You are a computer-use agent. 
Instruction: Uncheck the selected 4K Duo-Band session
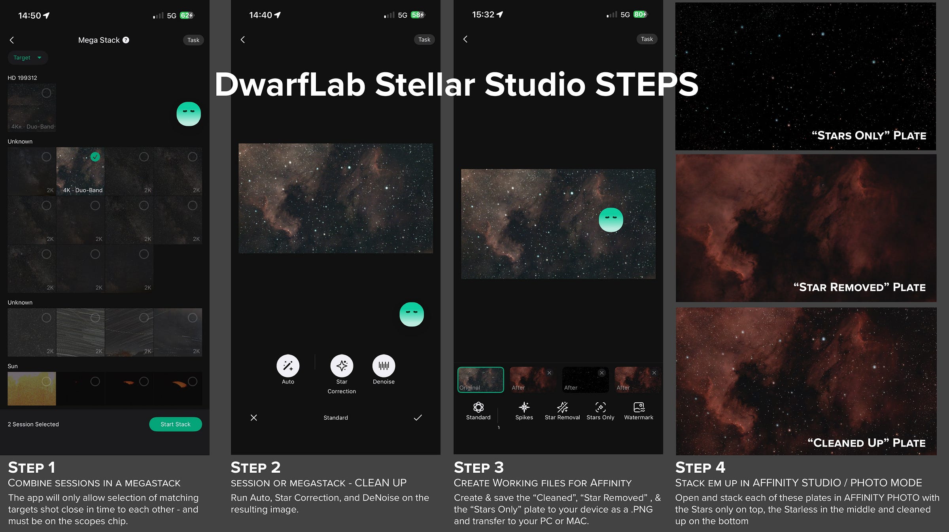(x=95, y=157)
